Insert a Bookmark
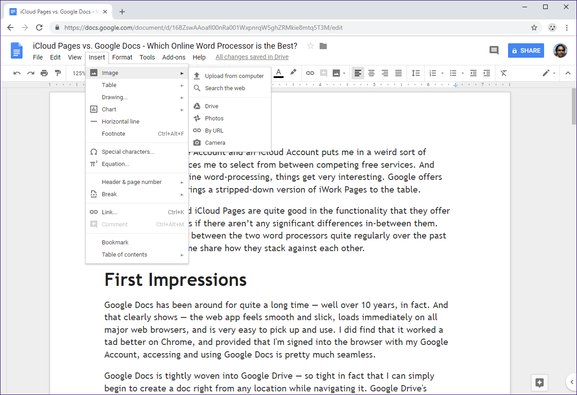This screenshot has height=395, width=577. coord(137,242)
